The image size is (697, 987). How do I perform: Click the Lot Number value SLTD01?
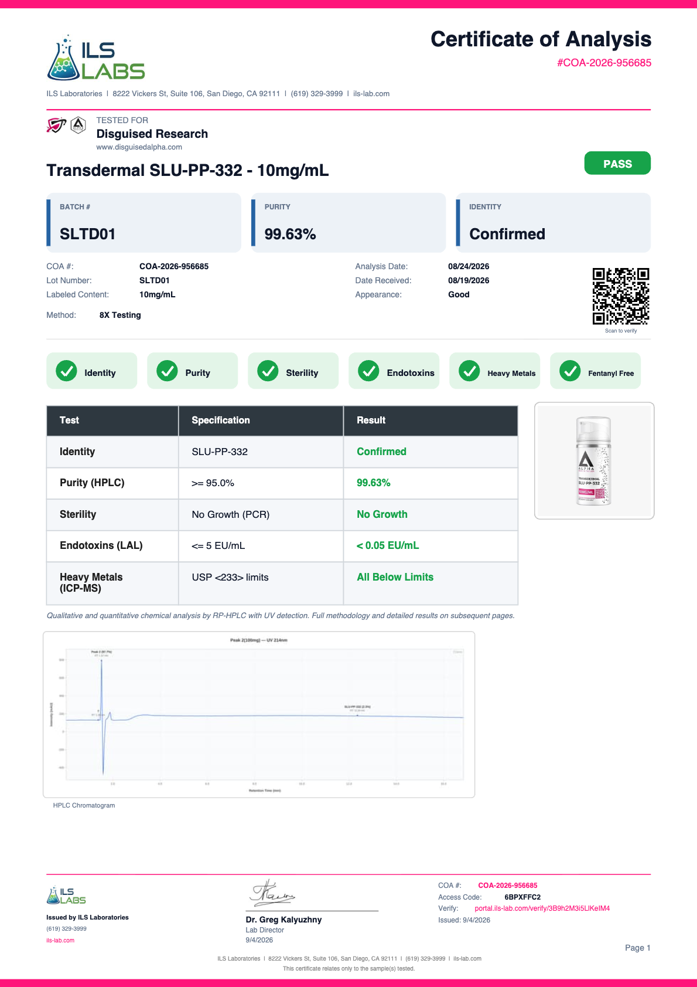tap(155, 280)
